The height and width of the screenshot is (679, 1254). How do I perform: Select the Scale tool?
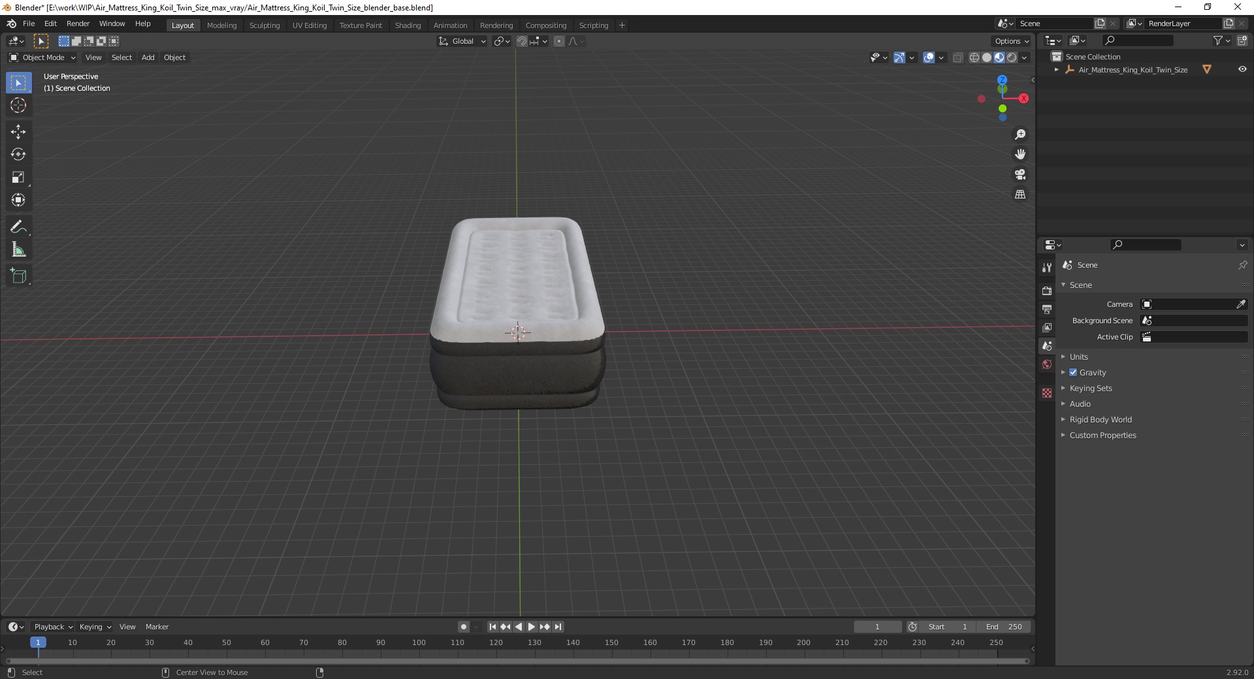(x=18, y=177)
